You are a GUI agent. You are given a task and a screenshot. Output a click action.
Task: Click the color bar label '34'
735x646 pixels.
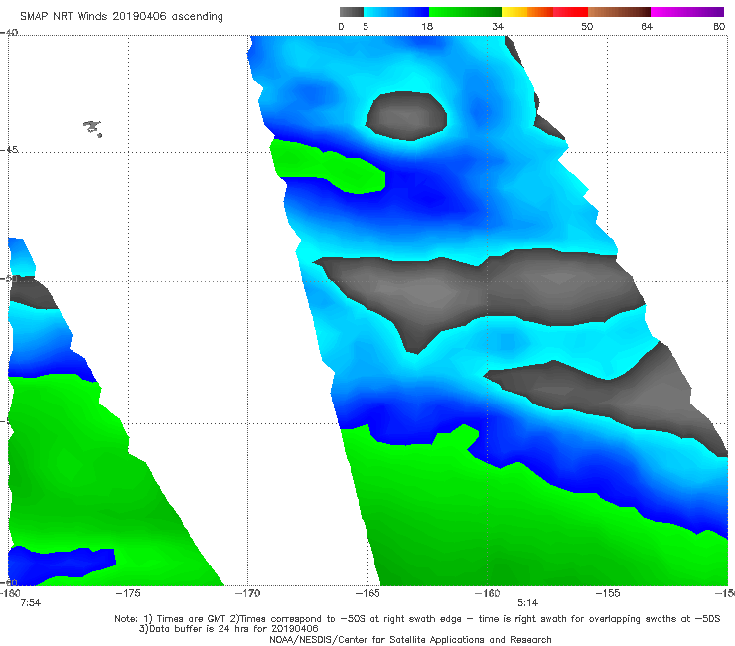tap(498, 27)
